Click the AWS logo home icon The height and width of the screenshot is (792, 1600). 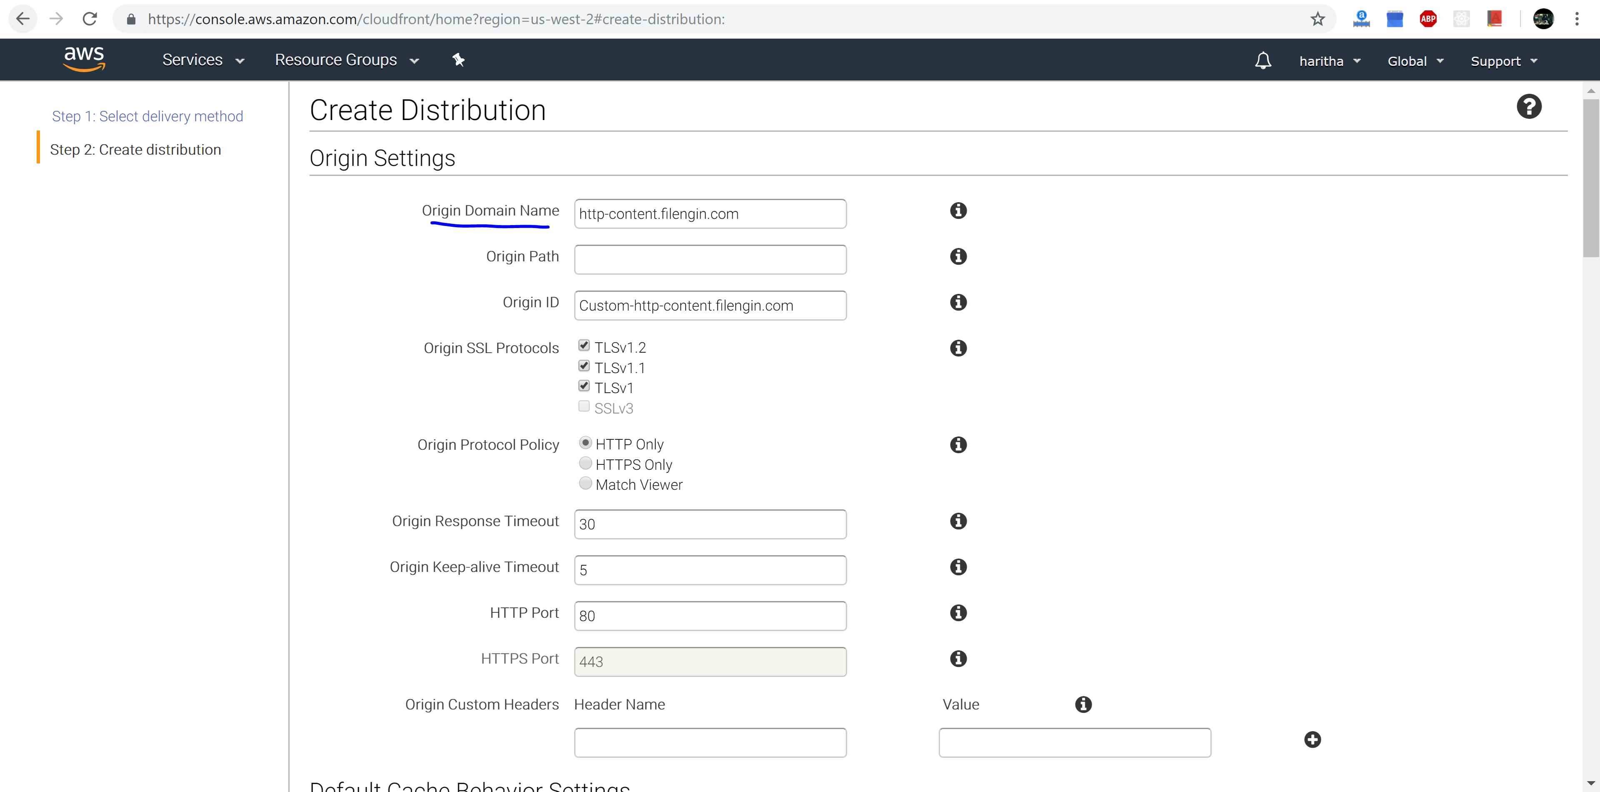point(84,60)
